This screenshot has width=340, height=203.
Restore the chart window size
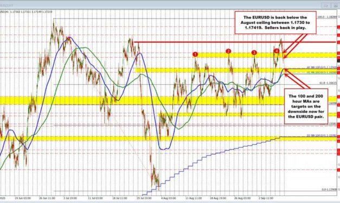[x=335, y=5]
